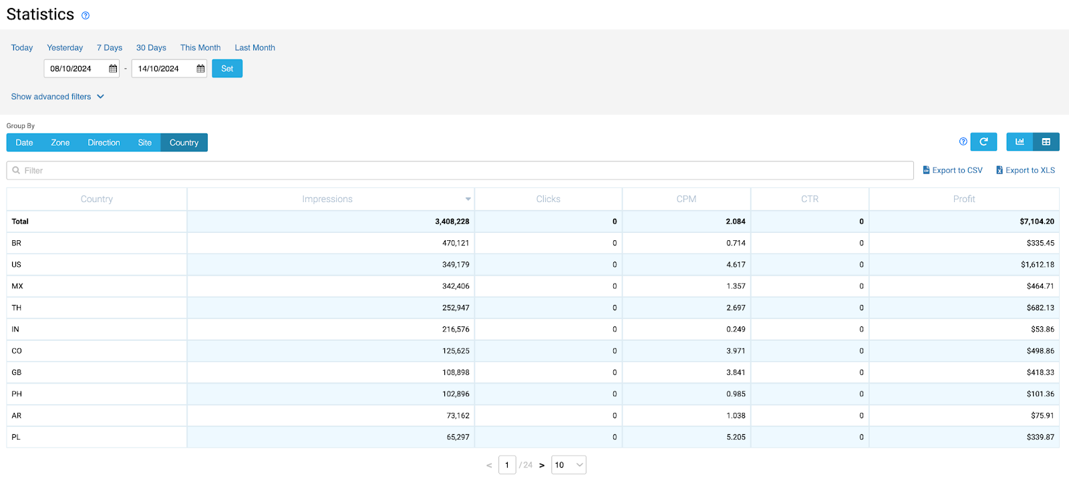The image size is (1069, 483).
Task: Open the end date calendar picker icon
Action: click(200, 69)
